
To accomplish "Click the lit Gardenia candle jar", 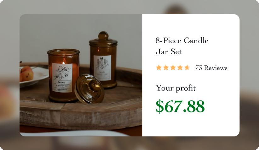I will coord(64,75).
